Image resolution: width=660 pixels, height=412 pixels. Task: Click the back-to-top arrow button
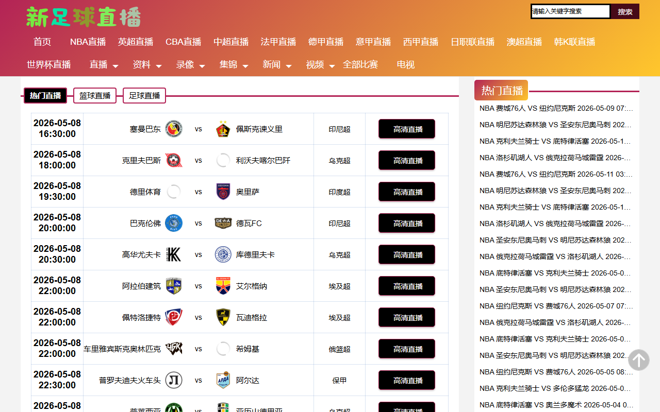pos(639,360)
